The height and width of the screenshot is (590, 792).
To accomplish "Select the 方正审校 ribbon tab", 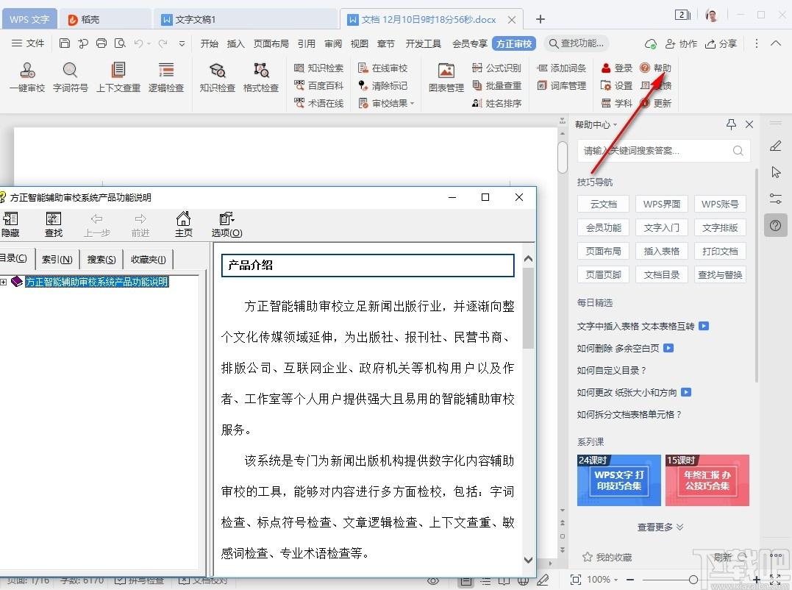I will coord(514,44).
